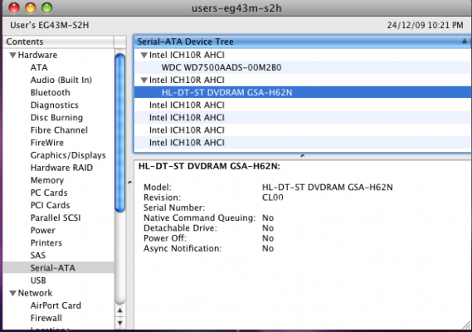
Task: Click the bold HL-DT-ST DVDRAM GSA-H62N heading
Action: pos(209,166)
